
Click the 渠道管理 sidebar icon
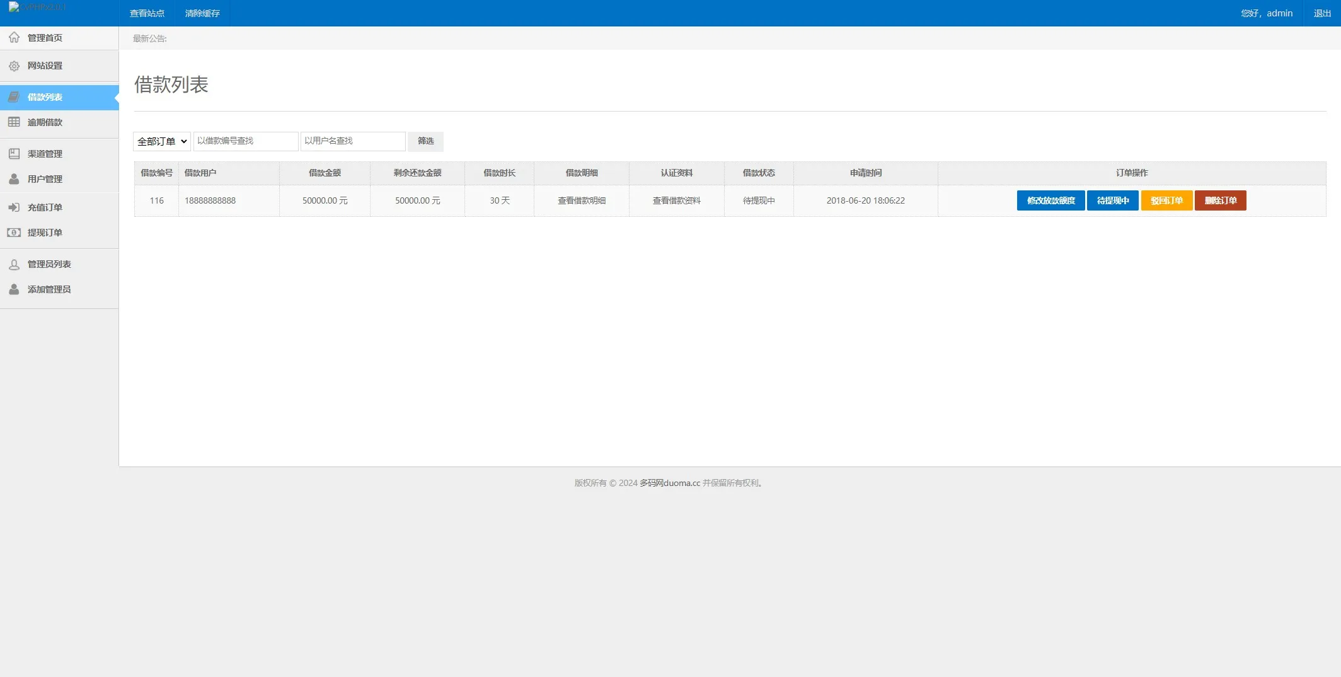14,154
